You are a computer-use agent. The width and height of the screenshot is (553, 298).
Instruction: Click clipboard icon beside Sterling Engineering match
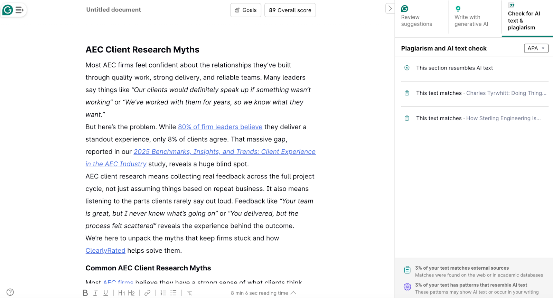pyautogui.click(x=407, y=118)
